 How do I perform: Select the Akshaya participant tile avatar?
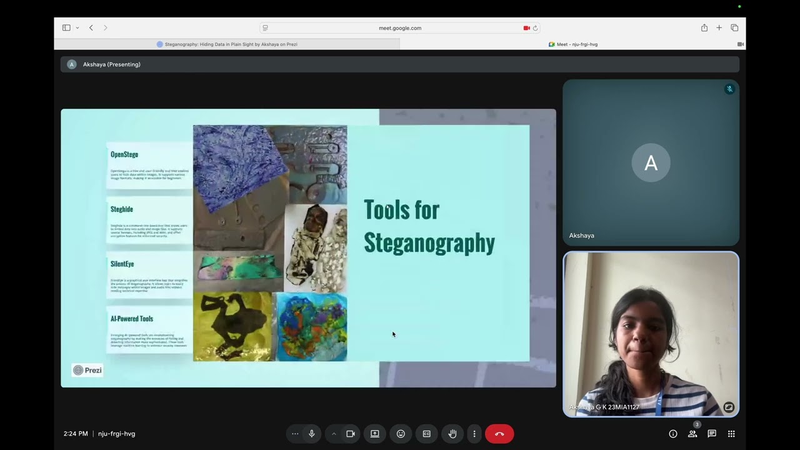651,163
